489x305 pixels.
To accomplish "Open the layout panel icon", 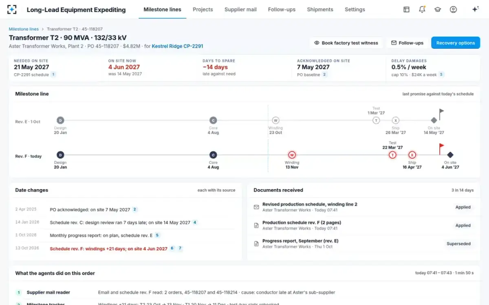I will pos(406,9).
